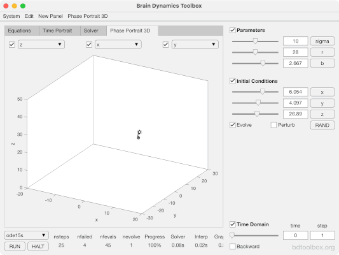Image resolution: width=339 pixels, height=255 pixels.
Task: Click the sigma slider handle
Action: click(255, 41)
